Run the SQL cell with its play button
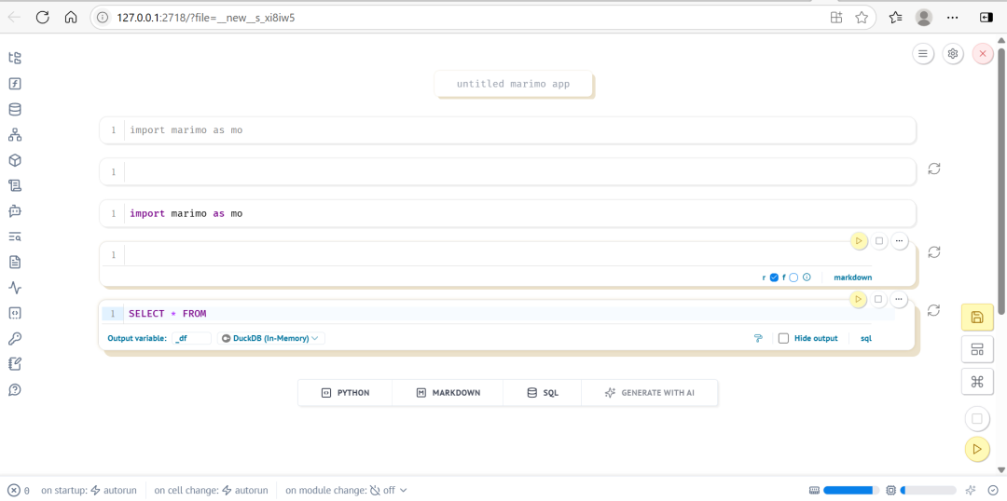1007x501 pixels. (858, 299)
